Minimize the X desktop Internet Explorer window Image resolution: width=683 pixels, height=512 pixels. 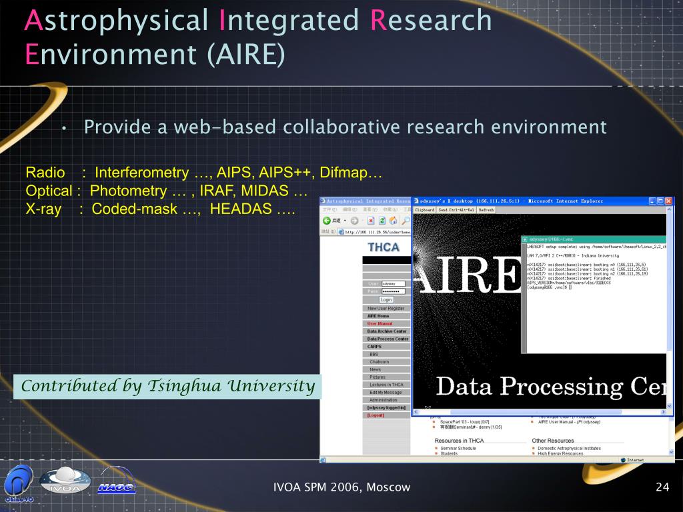coord(652,201)
